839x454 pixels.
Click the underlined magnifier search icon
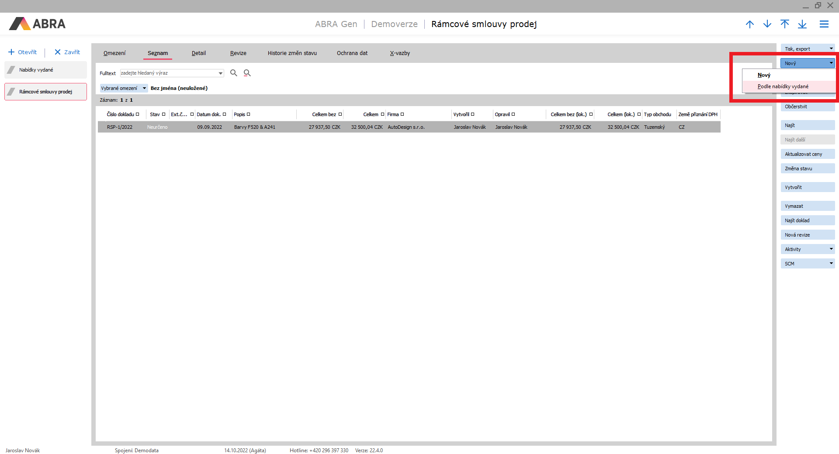(247, 73)
